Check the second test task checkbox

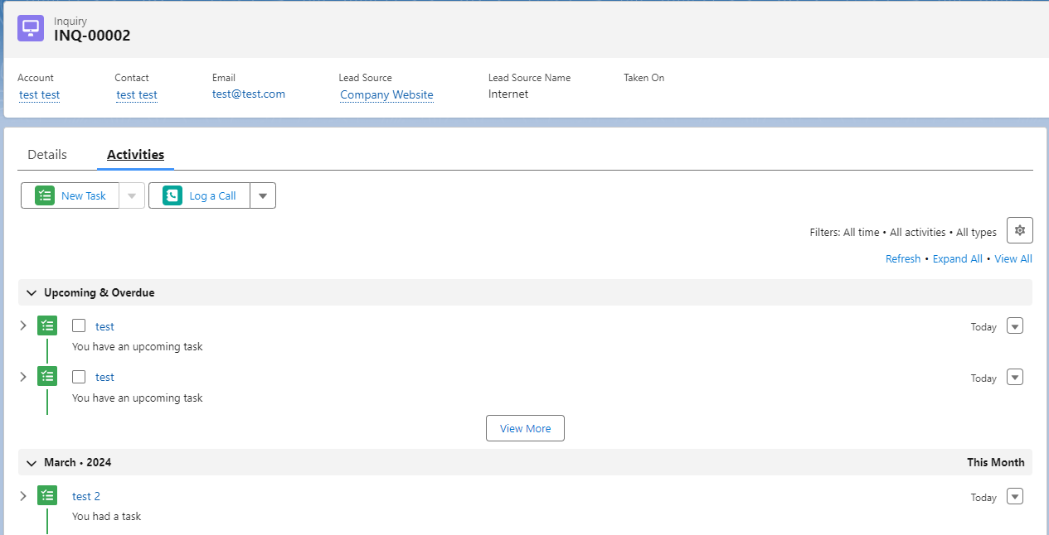[x=79, y=376]
